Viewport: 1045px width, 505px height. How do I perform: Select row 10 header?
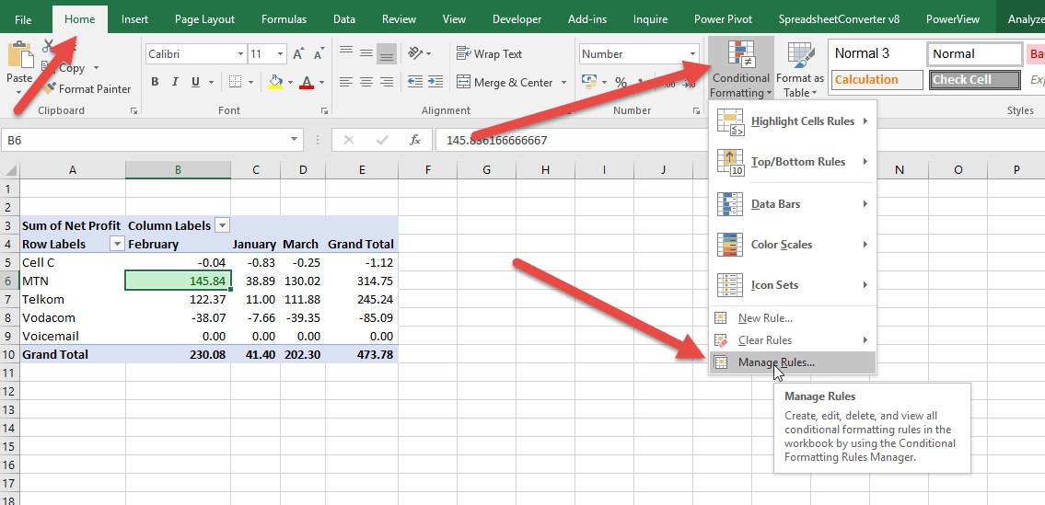pyautogui.click(x=9, y=354)
